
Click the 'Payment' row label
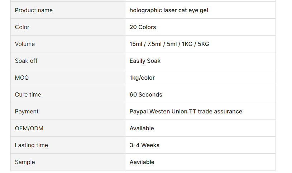(x=27, y=111)
